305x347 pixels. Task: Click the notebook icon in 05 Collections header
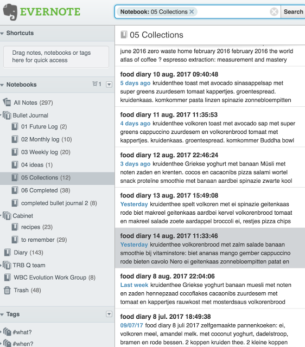click(x=124, y=35)
